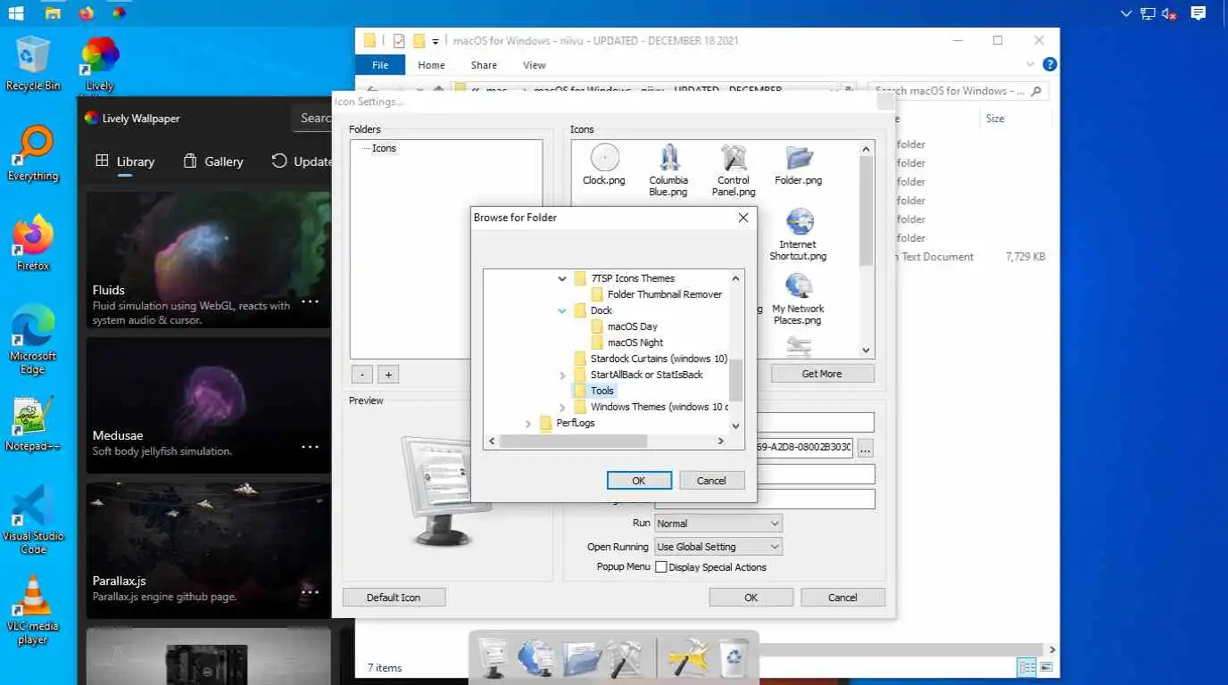Launch the Visual Studio Code desktop shortcut
The width and height of the screenshot is (1228, 685).
33,520
